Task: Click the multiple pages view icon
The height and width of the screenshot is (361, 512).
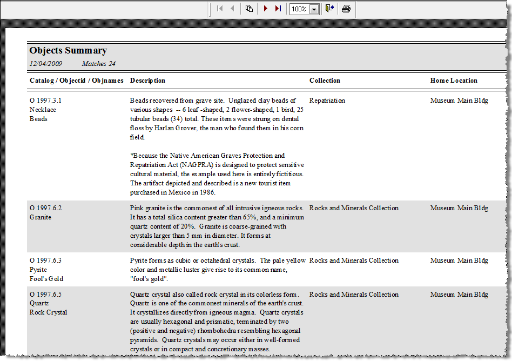Action: click(x=249, y=9)
